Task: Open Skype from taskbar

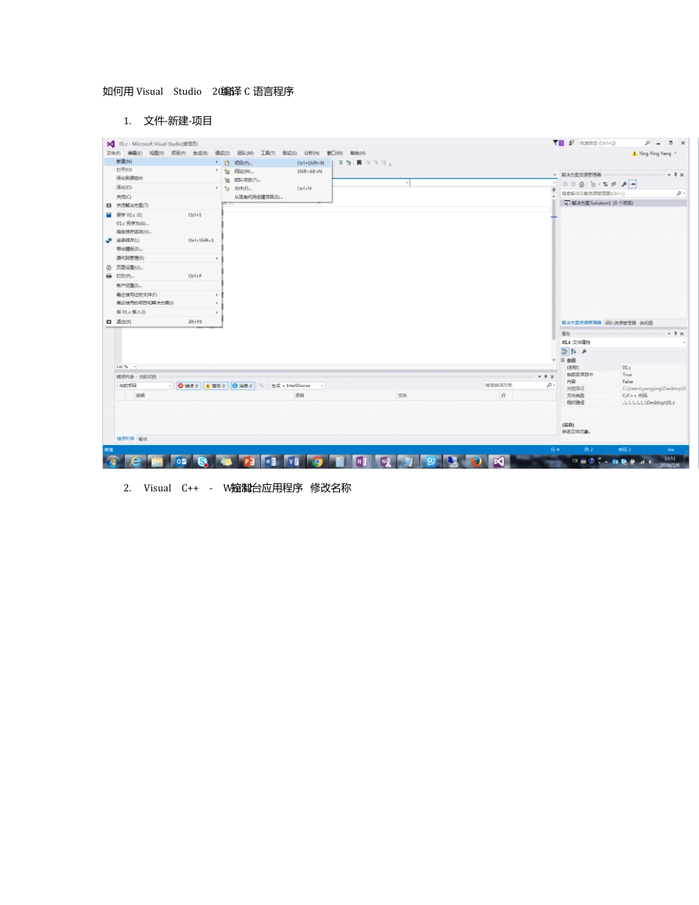Action: pyautogui.click(x=202, y=461)
